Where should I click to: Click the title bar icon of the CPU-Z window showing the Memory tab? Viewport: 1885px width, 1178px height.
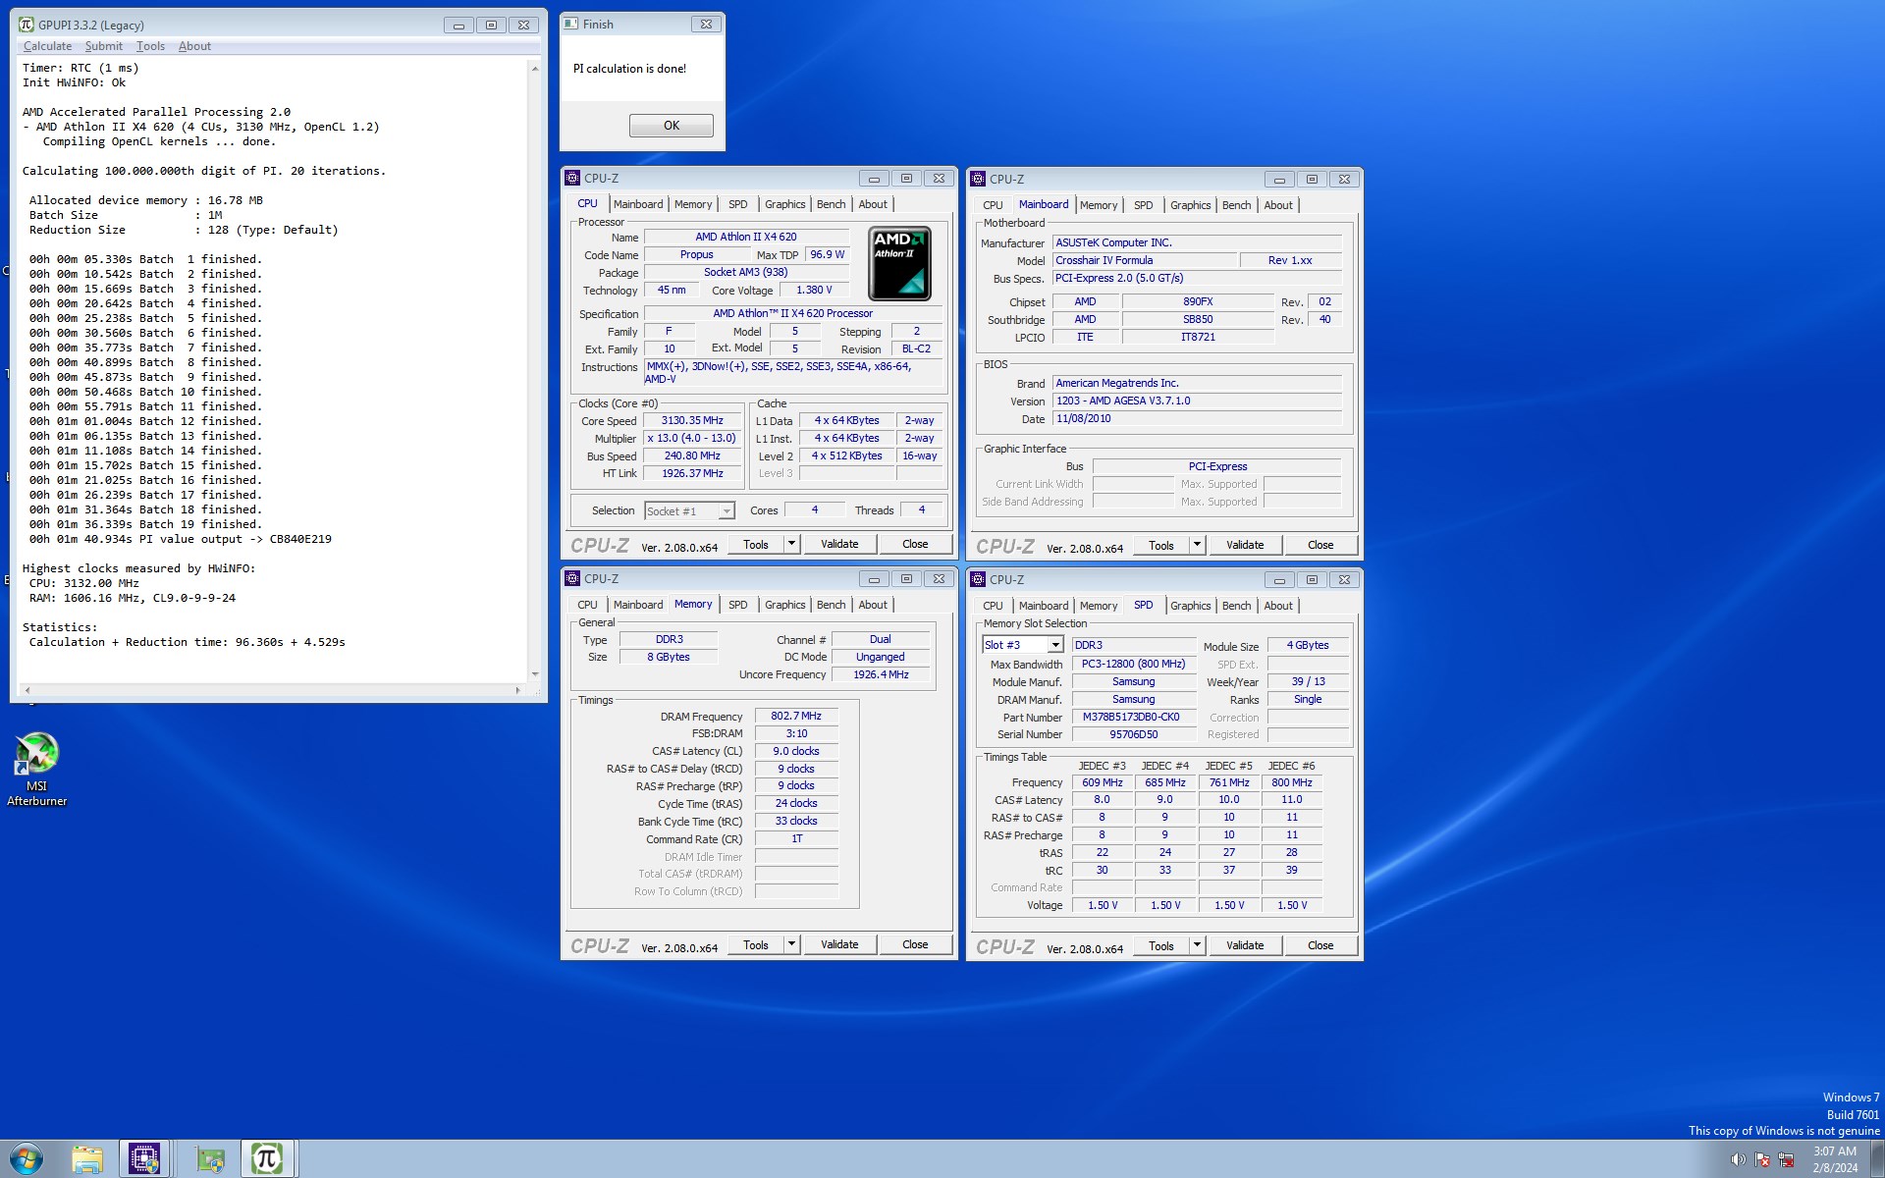pyautogui.click(x=572, y=578)
